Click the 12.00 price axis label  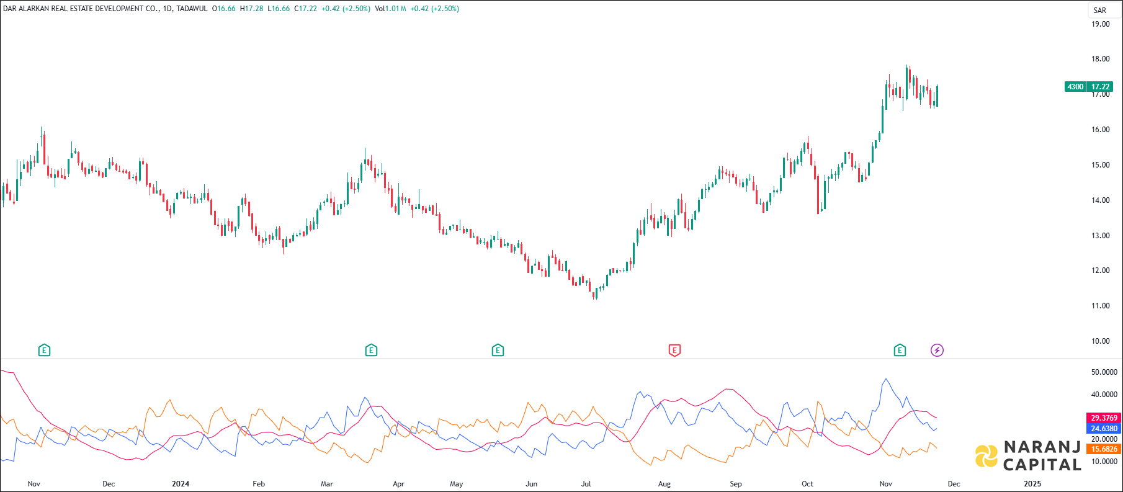[x=1101, y=271]
